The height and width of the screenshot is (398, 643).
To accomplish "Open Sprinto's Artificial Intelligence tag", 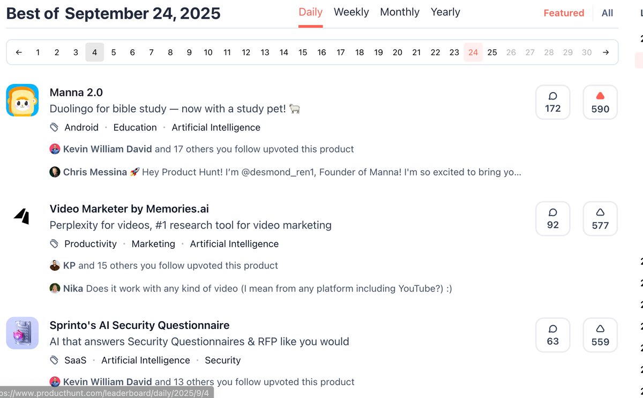I will [x=146, y=361].
